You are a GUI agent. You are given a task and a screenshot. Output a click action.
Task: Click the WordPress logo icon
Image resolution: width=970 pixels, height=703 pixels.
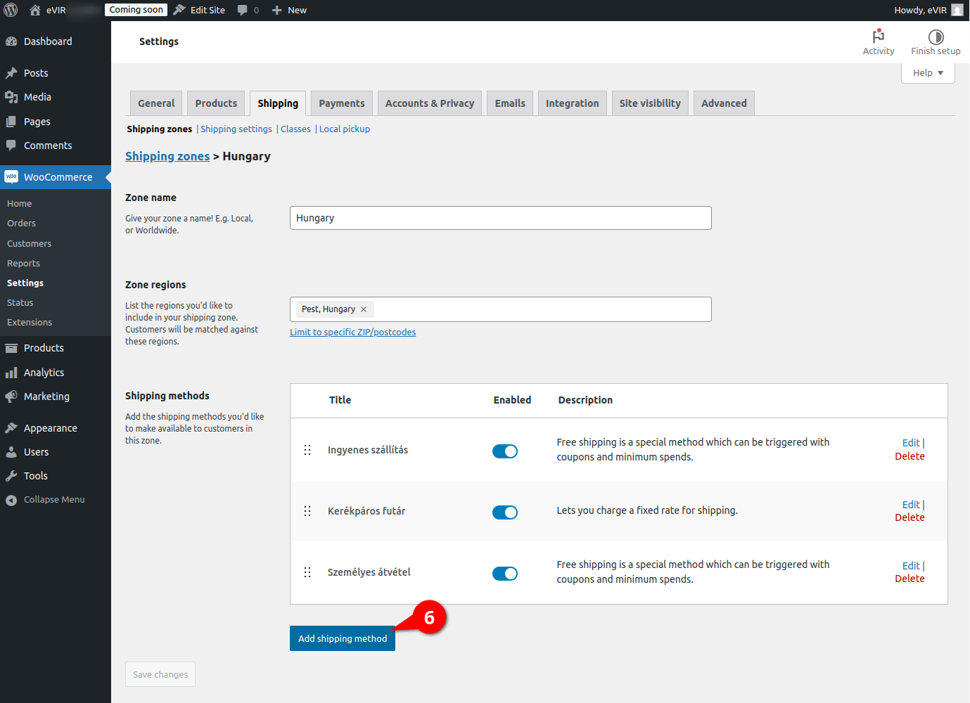[11, 10]
